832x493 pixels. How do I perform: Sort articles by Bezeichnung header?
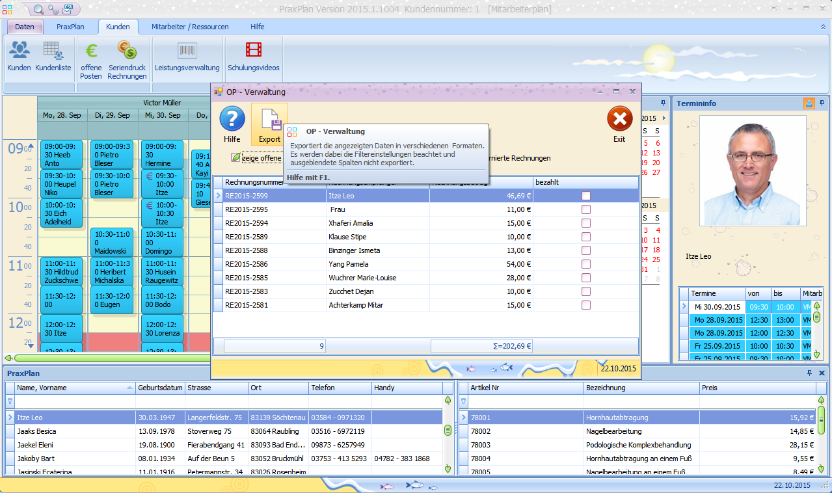pos(641,388)
